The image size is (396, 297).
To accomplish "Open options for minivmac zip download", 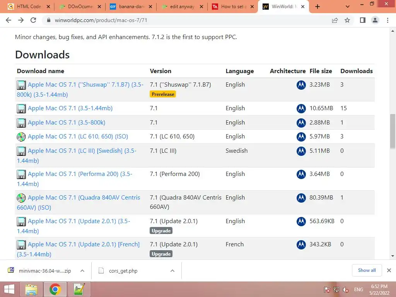I will [x=82, y=271].
